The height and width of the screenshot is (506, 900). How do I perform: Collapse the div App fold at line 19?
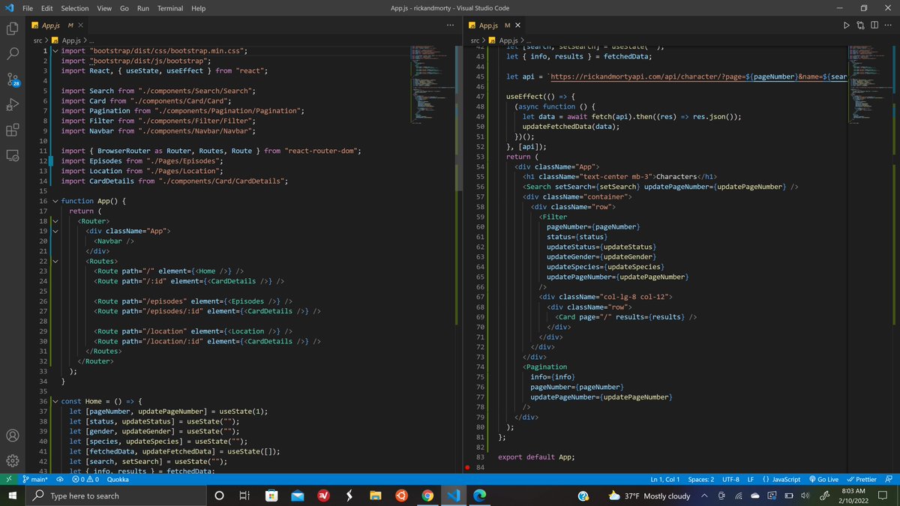coord(55,231)
